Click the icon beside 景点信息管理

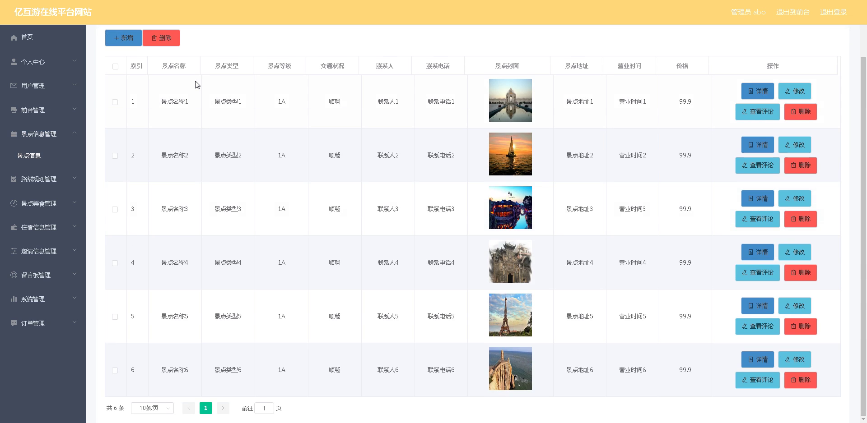pyautogui.click(x=14, y=134)
